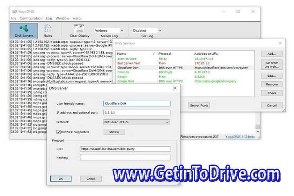Click the sdns:// button
This screenshot has width=294, height=196.
114,132
